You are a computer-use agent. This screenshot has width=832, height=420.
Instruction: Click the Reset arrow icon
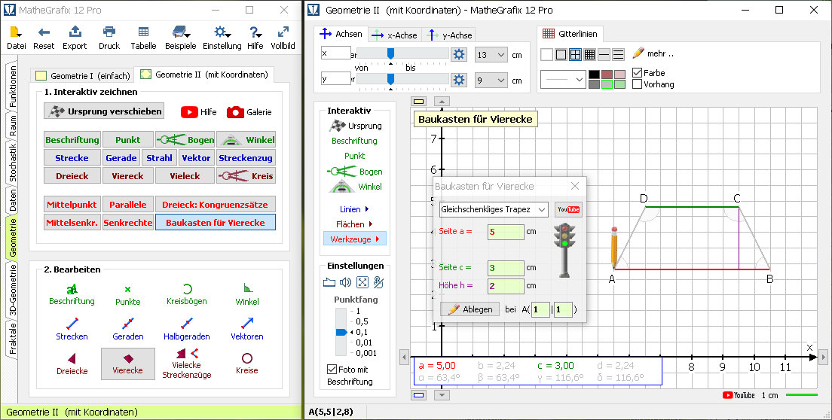pos(44,32)
